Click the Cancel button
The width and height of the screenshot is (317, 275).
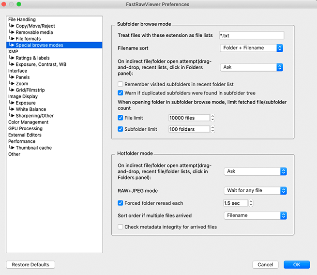pos(265,265)
